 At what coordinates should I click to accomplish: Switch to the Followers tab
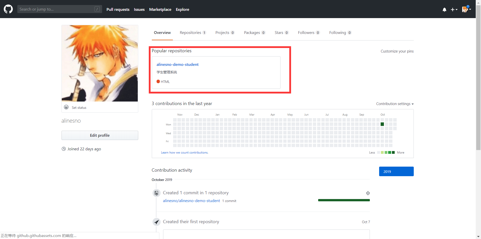[309, 33]
